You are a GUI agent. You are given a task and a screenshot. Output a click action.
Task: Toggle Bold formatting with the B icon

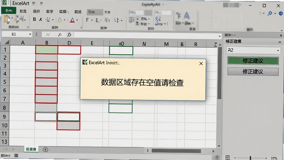34,20
